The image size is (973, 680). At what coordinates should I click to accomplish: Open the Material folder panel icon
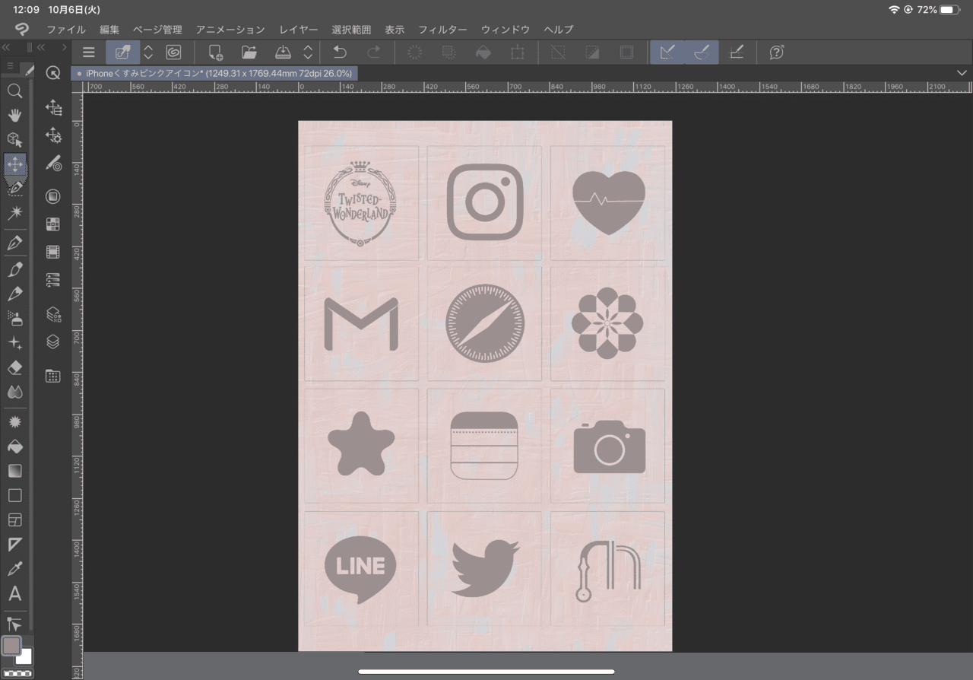point(53,376)
